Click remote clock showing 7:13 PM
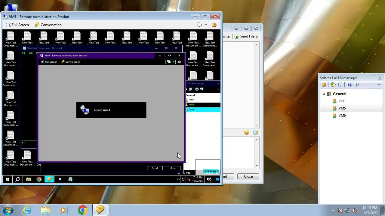Viewport: 385px width, 216px height. 198,179
